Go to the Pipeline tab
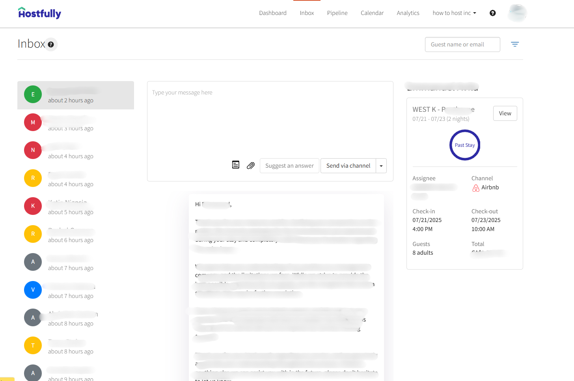 point(337,13)
